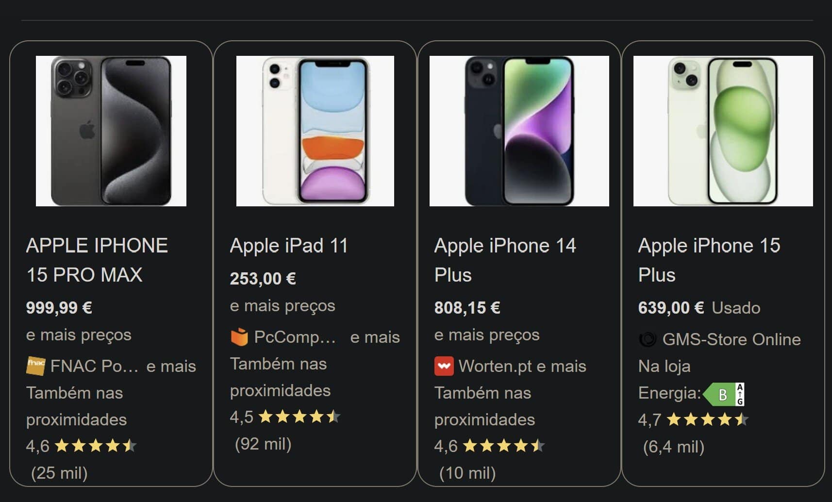Click the FNAC store logo icon
The image size is (832, 502).
pyautogui.click(x=35, y=366)
